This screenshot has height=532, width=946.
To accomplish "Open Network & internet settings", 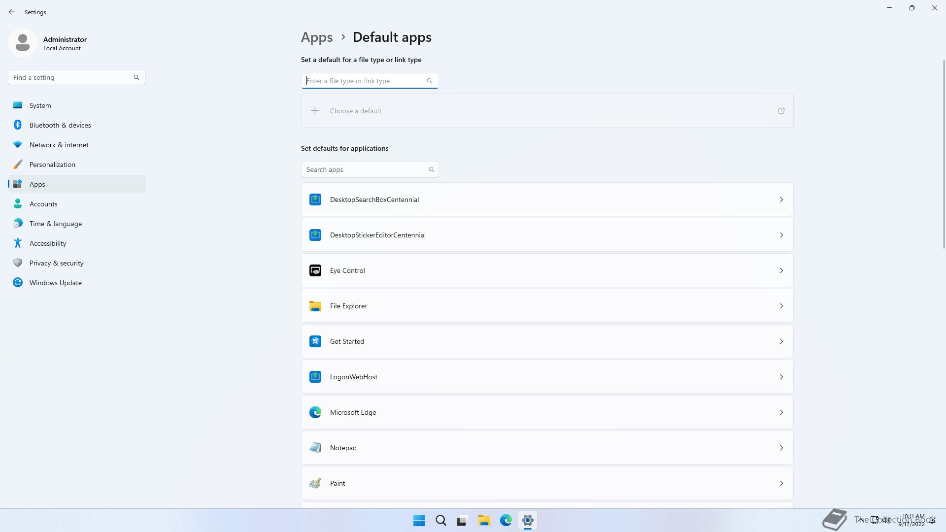I will click(x=77, y=144).
